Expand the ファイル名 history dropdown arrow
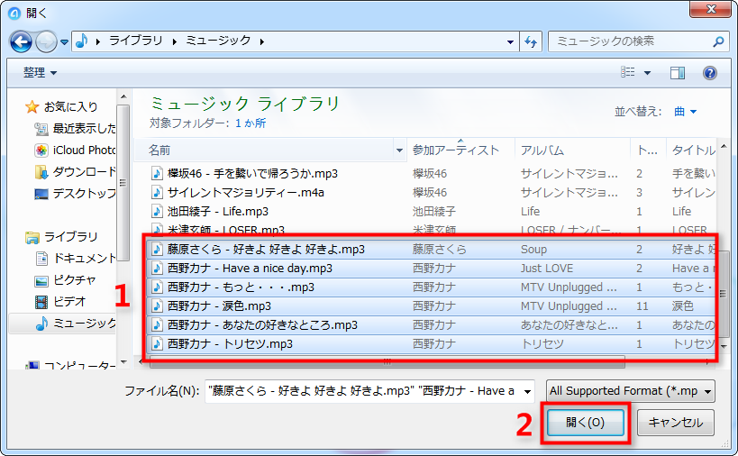This screenshot has height=456, width=738. 528,391
